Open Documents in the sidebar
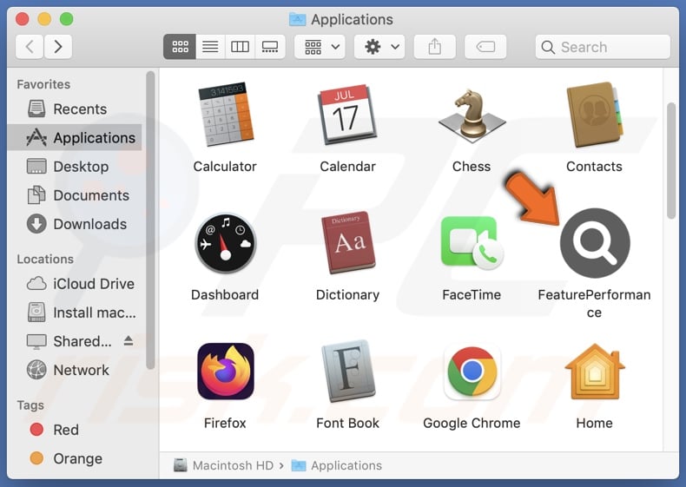The height and width of the screenshot is (487, 686). (x=75, y=195)
